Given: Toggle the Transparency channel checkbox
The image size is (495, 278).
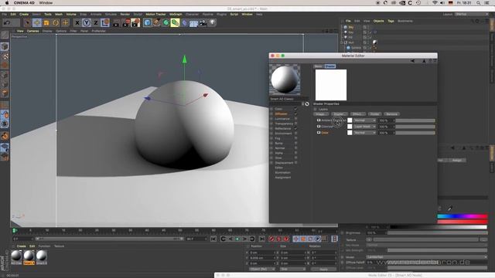Looking at the screenshot, I should click(295, 124).
